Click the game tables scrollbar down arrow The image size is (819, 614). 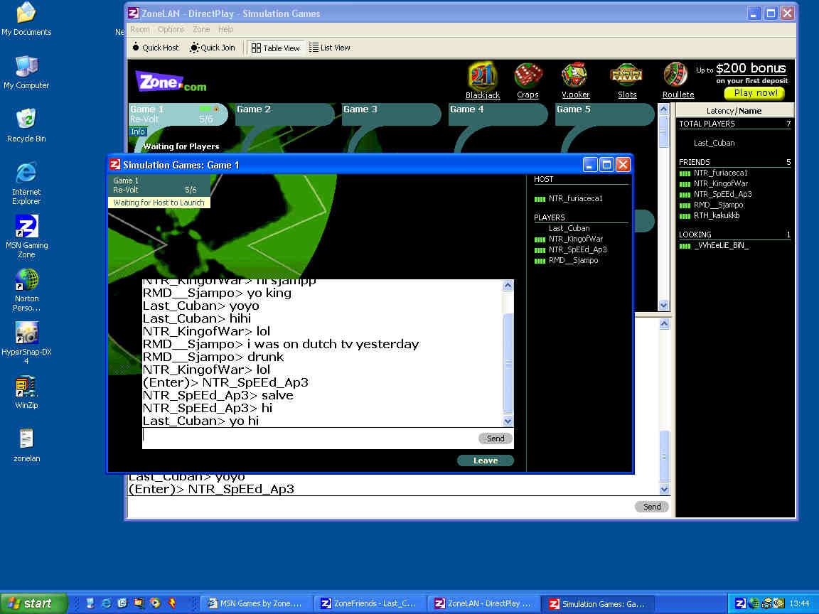(x=663, y=306)
